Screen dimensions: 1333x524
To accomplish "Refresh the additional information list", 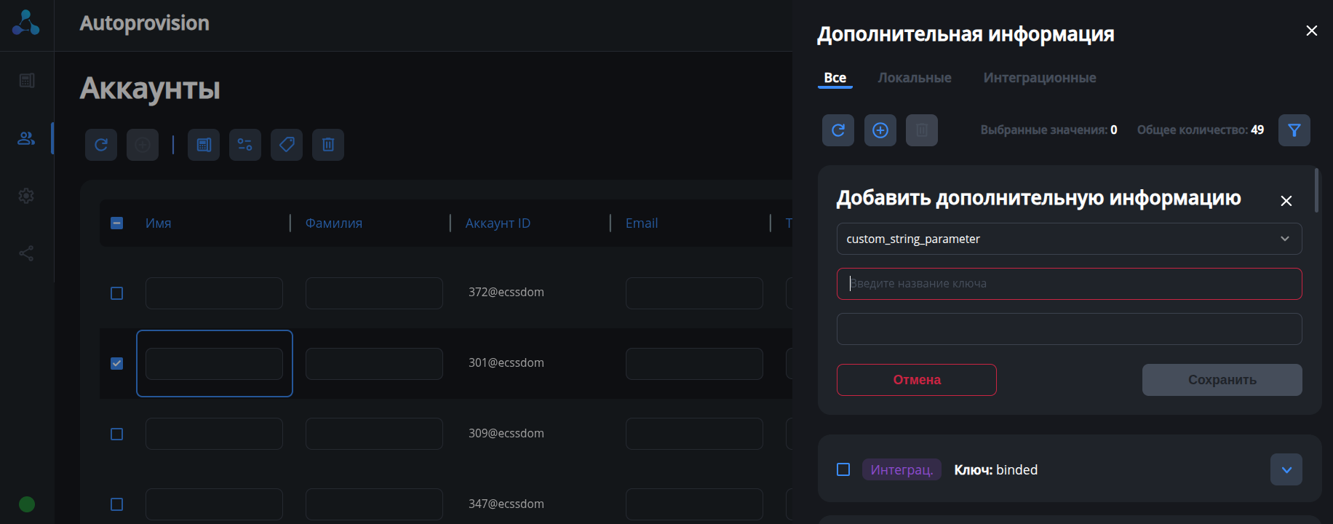I will coord(838,130).
